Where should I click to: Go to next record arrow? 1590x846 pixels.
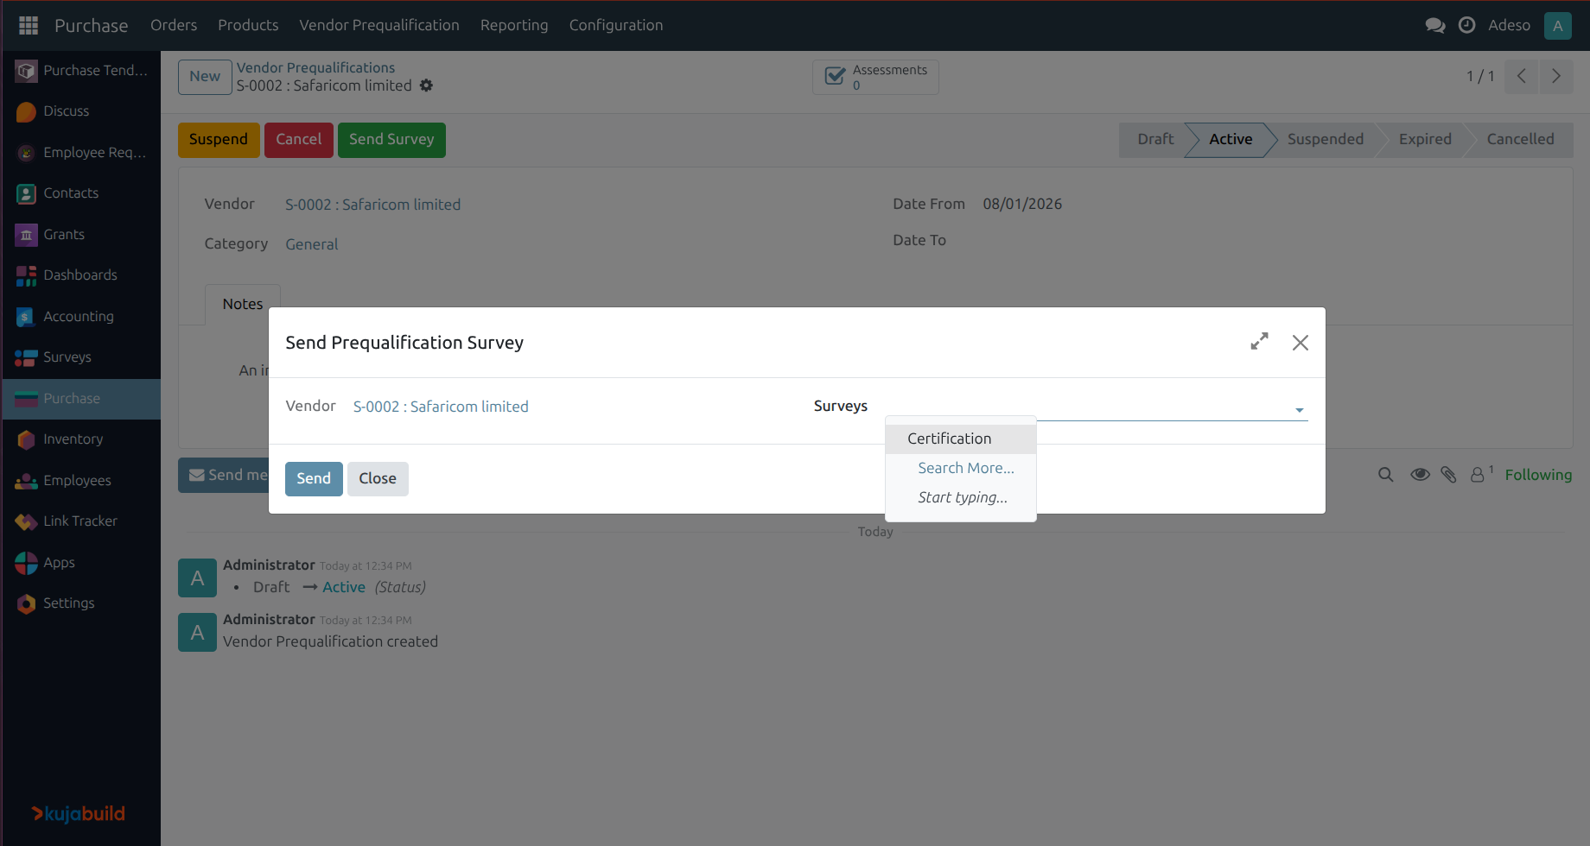1556,76
